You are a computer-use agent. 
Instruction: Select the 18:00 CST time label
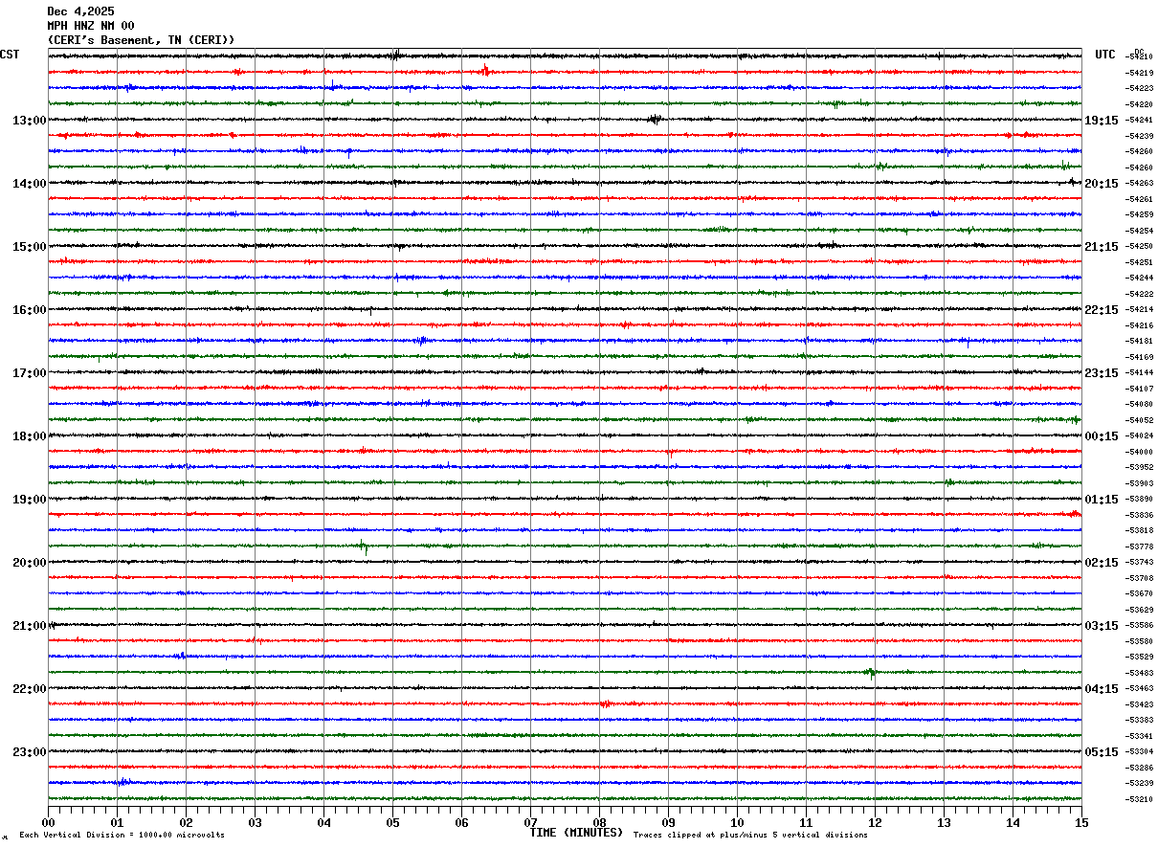click(29, 436)
